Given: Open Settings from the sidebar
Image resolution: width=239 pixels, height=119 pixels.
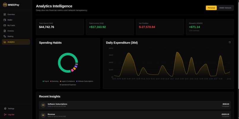Looking at the screenshot, I should 16,109.
